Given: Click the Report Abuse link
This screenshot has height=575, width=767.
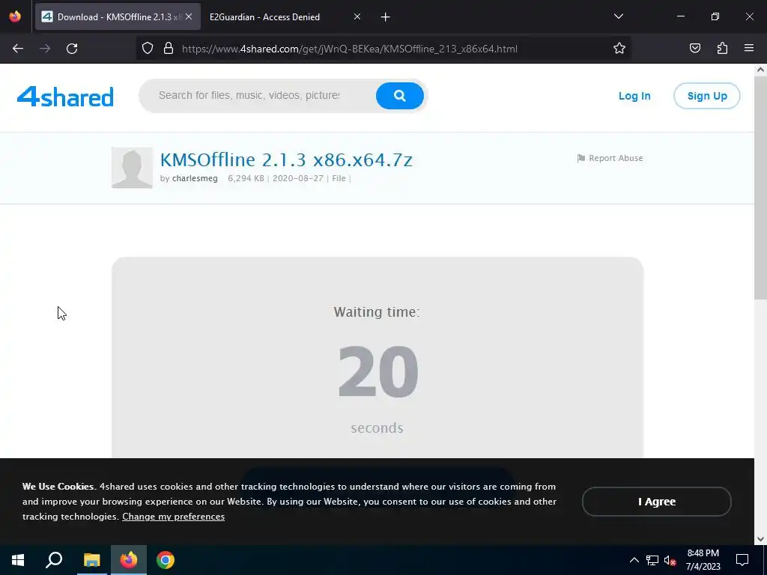Looking at the screenshot, I should click(x=610, y=158).
